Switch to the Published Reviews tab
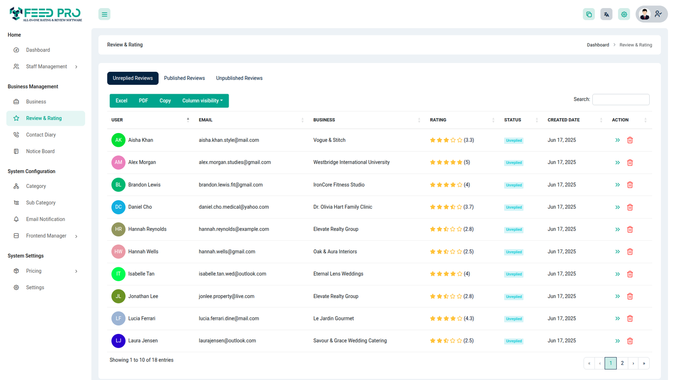Screen dimensions: 675x380 [184, 78]
